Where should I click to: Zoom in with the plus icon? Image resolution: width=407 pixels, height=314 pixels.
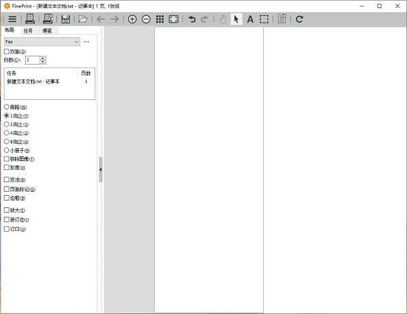coord(132,20)
